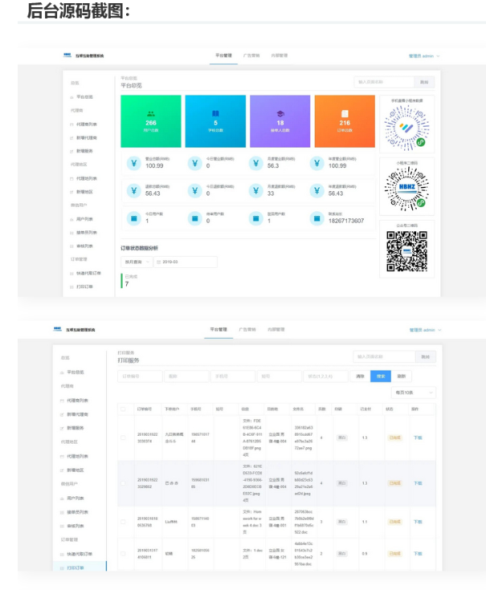Click the purple card graduation cap icon
This screenshot has width=486, height=590.
coord(280,114)
